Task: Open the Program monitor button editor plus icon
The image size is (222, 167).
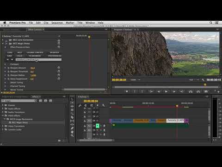Action: [x=218, y=92]
